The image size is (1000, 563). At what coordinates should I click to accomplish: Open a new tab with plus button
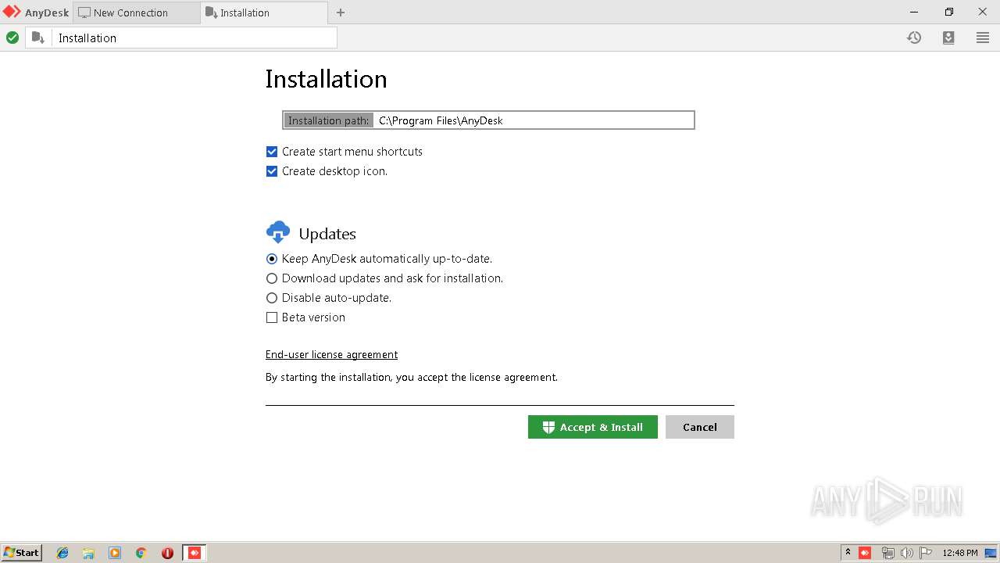tap(341, 13)
